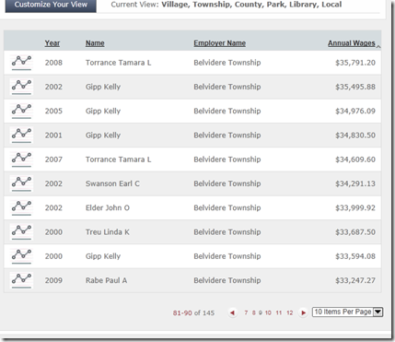Viewport: 395px width, 342px height.
Task: Click Belvidere Township in Swanson Earl C row
Action: tap(227, 183)
